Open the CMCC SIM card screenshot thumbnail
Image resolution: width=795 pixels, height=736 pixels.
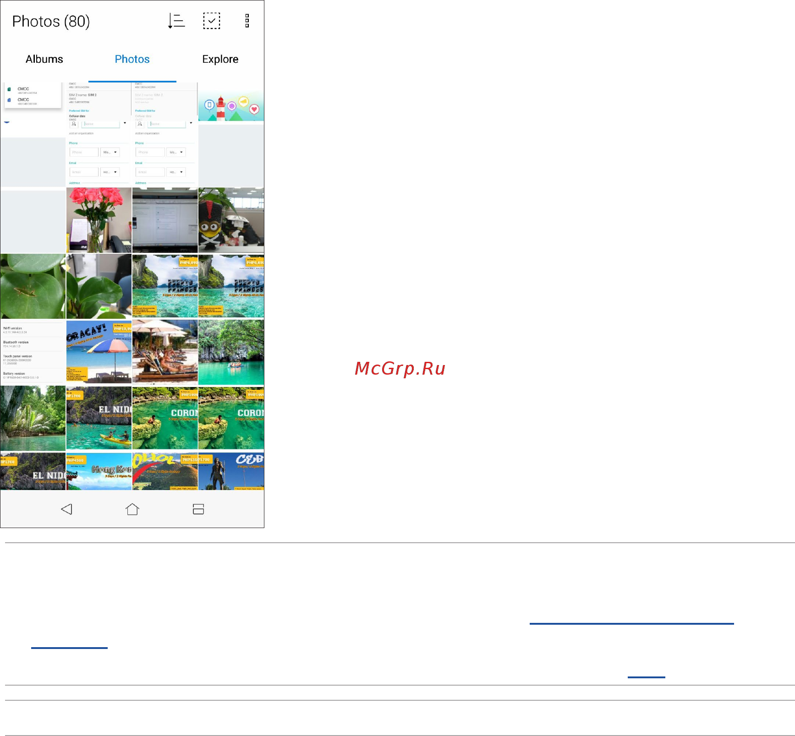coord(33,102)
